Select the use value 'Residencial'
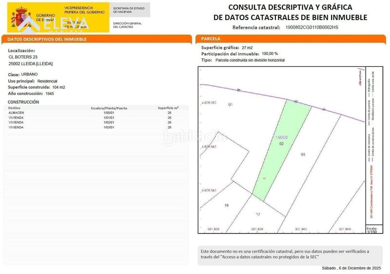The image size is (390, 274). click(47, 81)
